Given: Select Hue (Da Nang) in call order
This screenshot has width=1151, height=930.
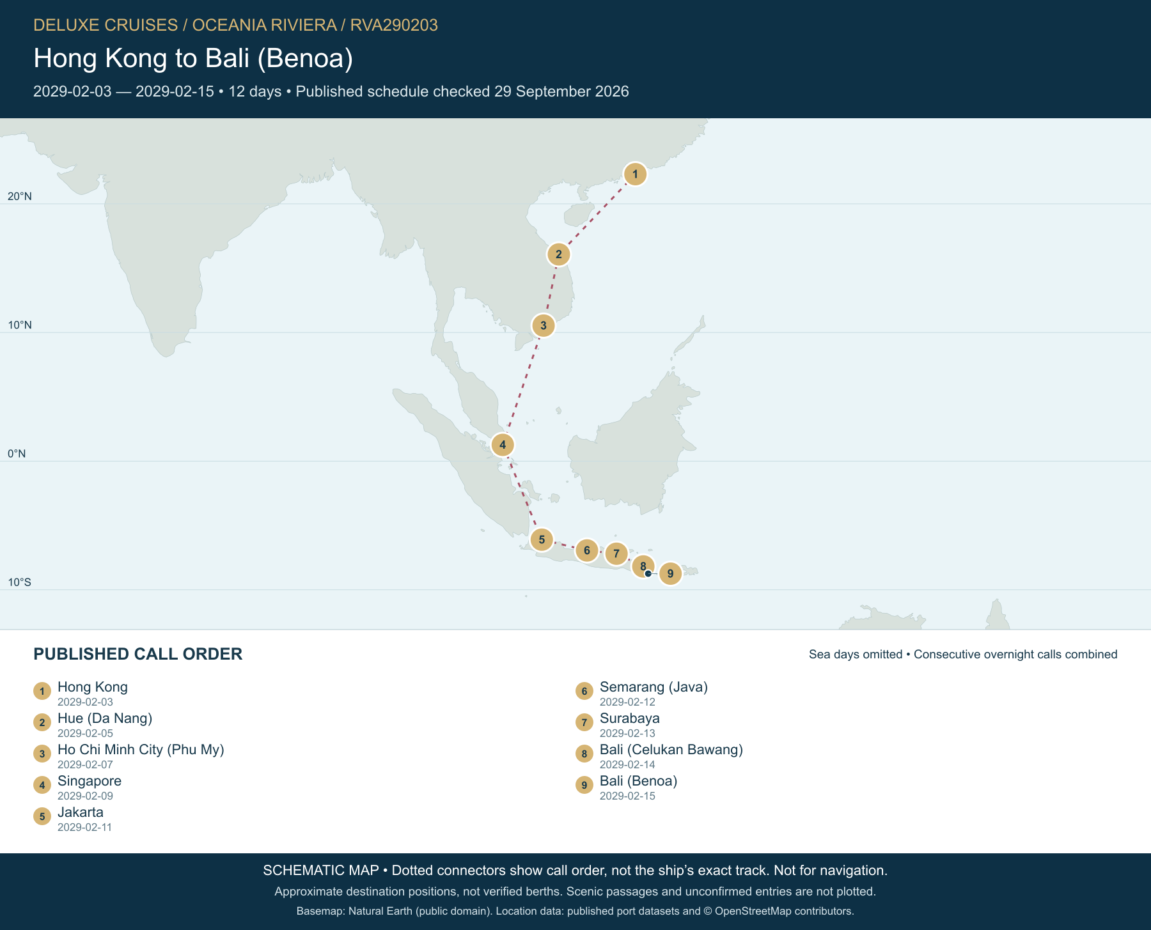Looking at the screenshot, I should pyautogui.click(x=105, y=718).
